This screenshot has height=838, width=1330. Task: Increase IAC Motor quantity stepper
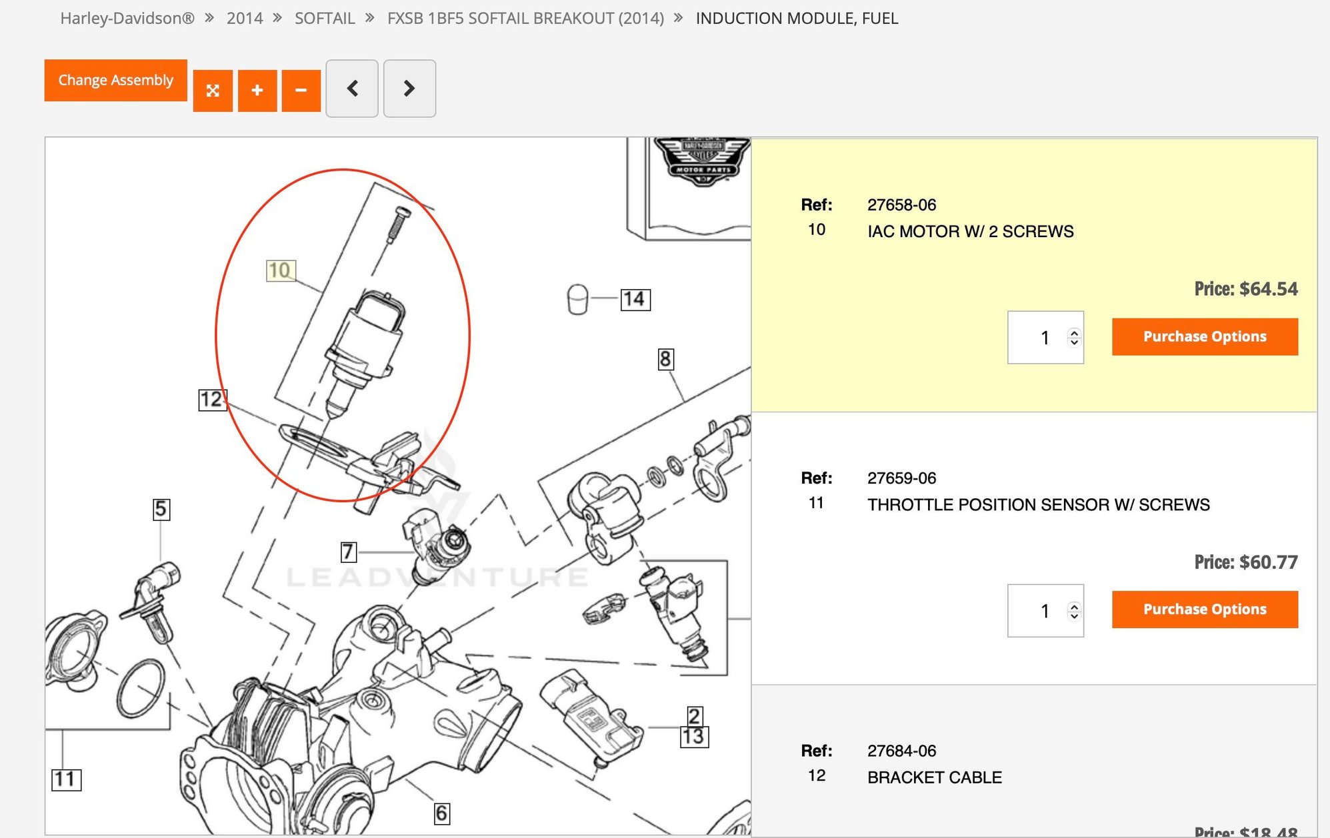pos(1074,332)
